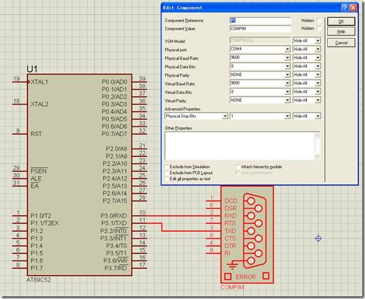Click the Other Properties vertical scrollbar
Image resolution: width=365 pixels, height=299 pixels.
317,146
